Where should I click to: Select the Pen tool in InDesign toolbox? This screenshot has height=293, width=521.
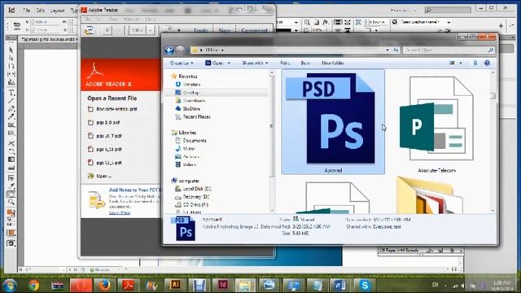pyautogui.click(x=11, y=108)
